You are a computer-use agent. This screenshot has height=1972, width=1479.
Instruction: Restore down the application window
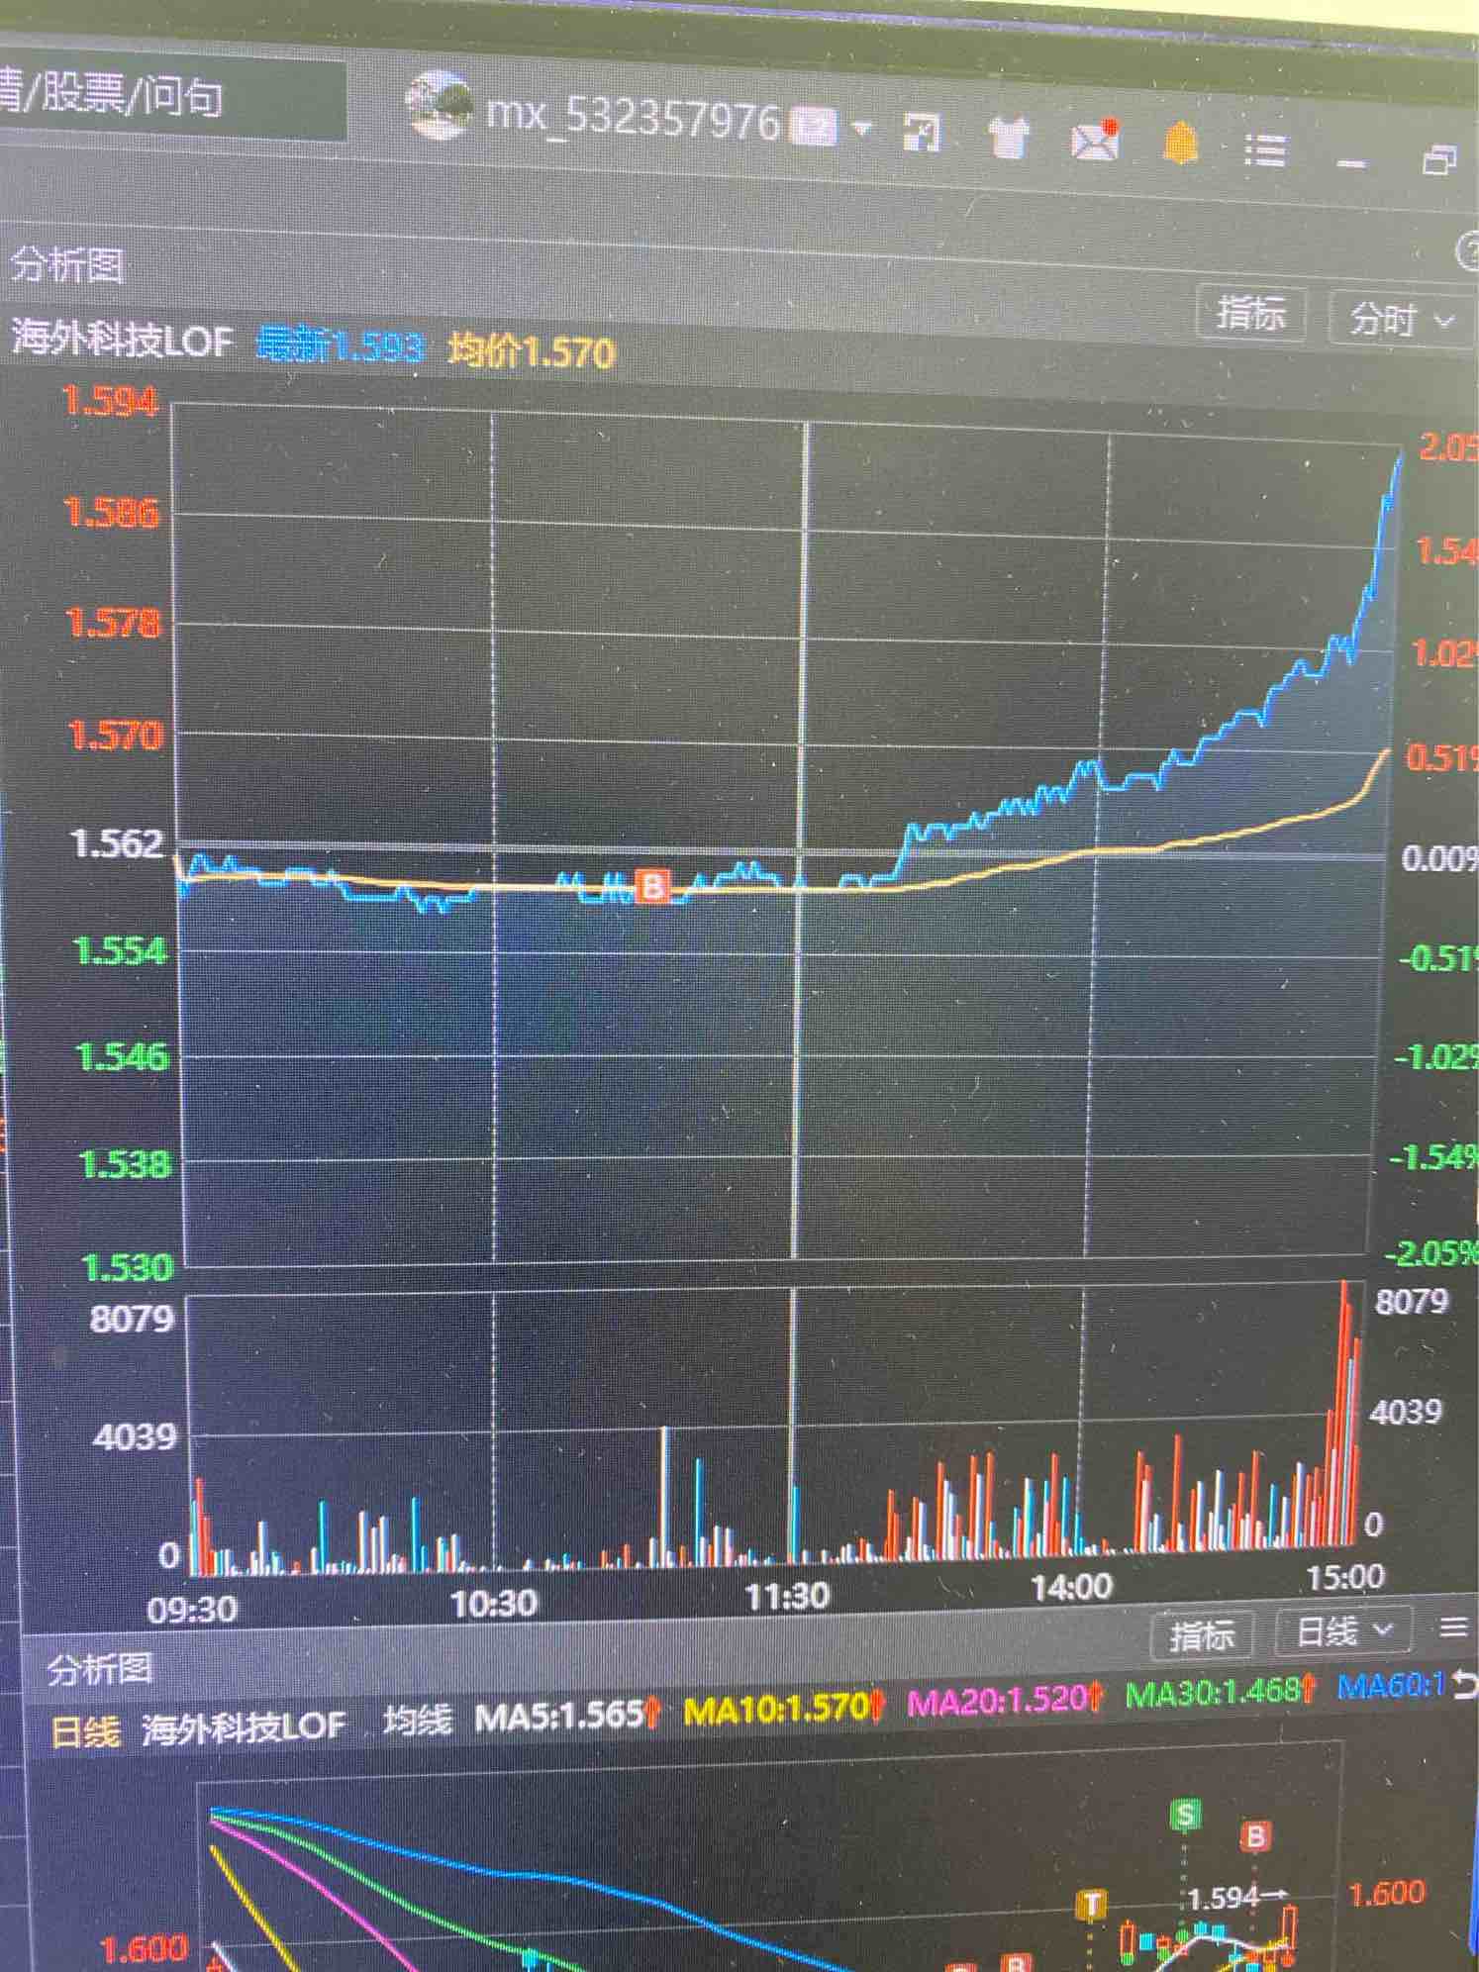1438,158
